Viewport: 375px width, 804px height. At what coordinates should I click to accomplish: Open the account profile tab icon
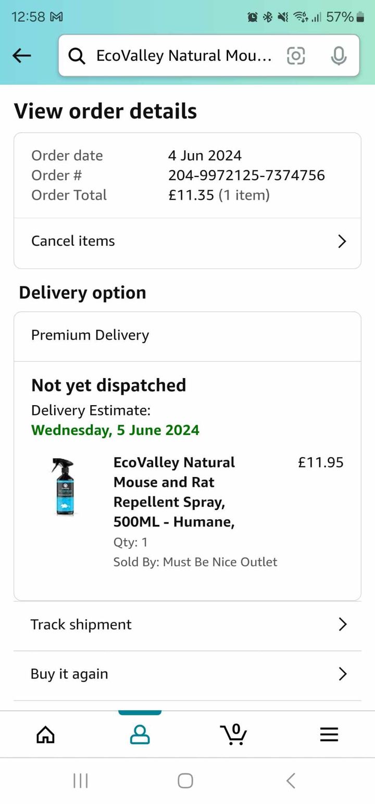[140, 734]
